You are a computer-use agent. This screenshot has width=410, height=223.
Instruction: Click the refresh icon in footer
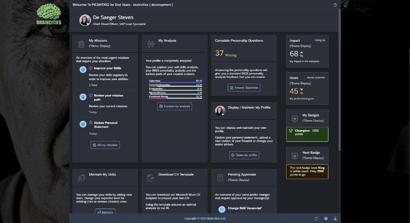[316, 219]
